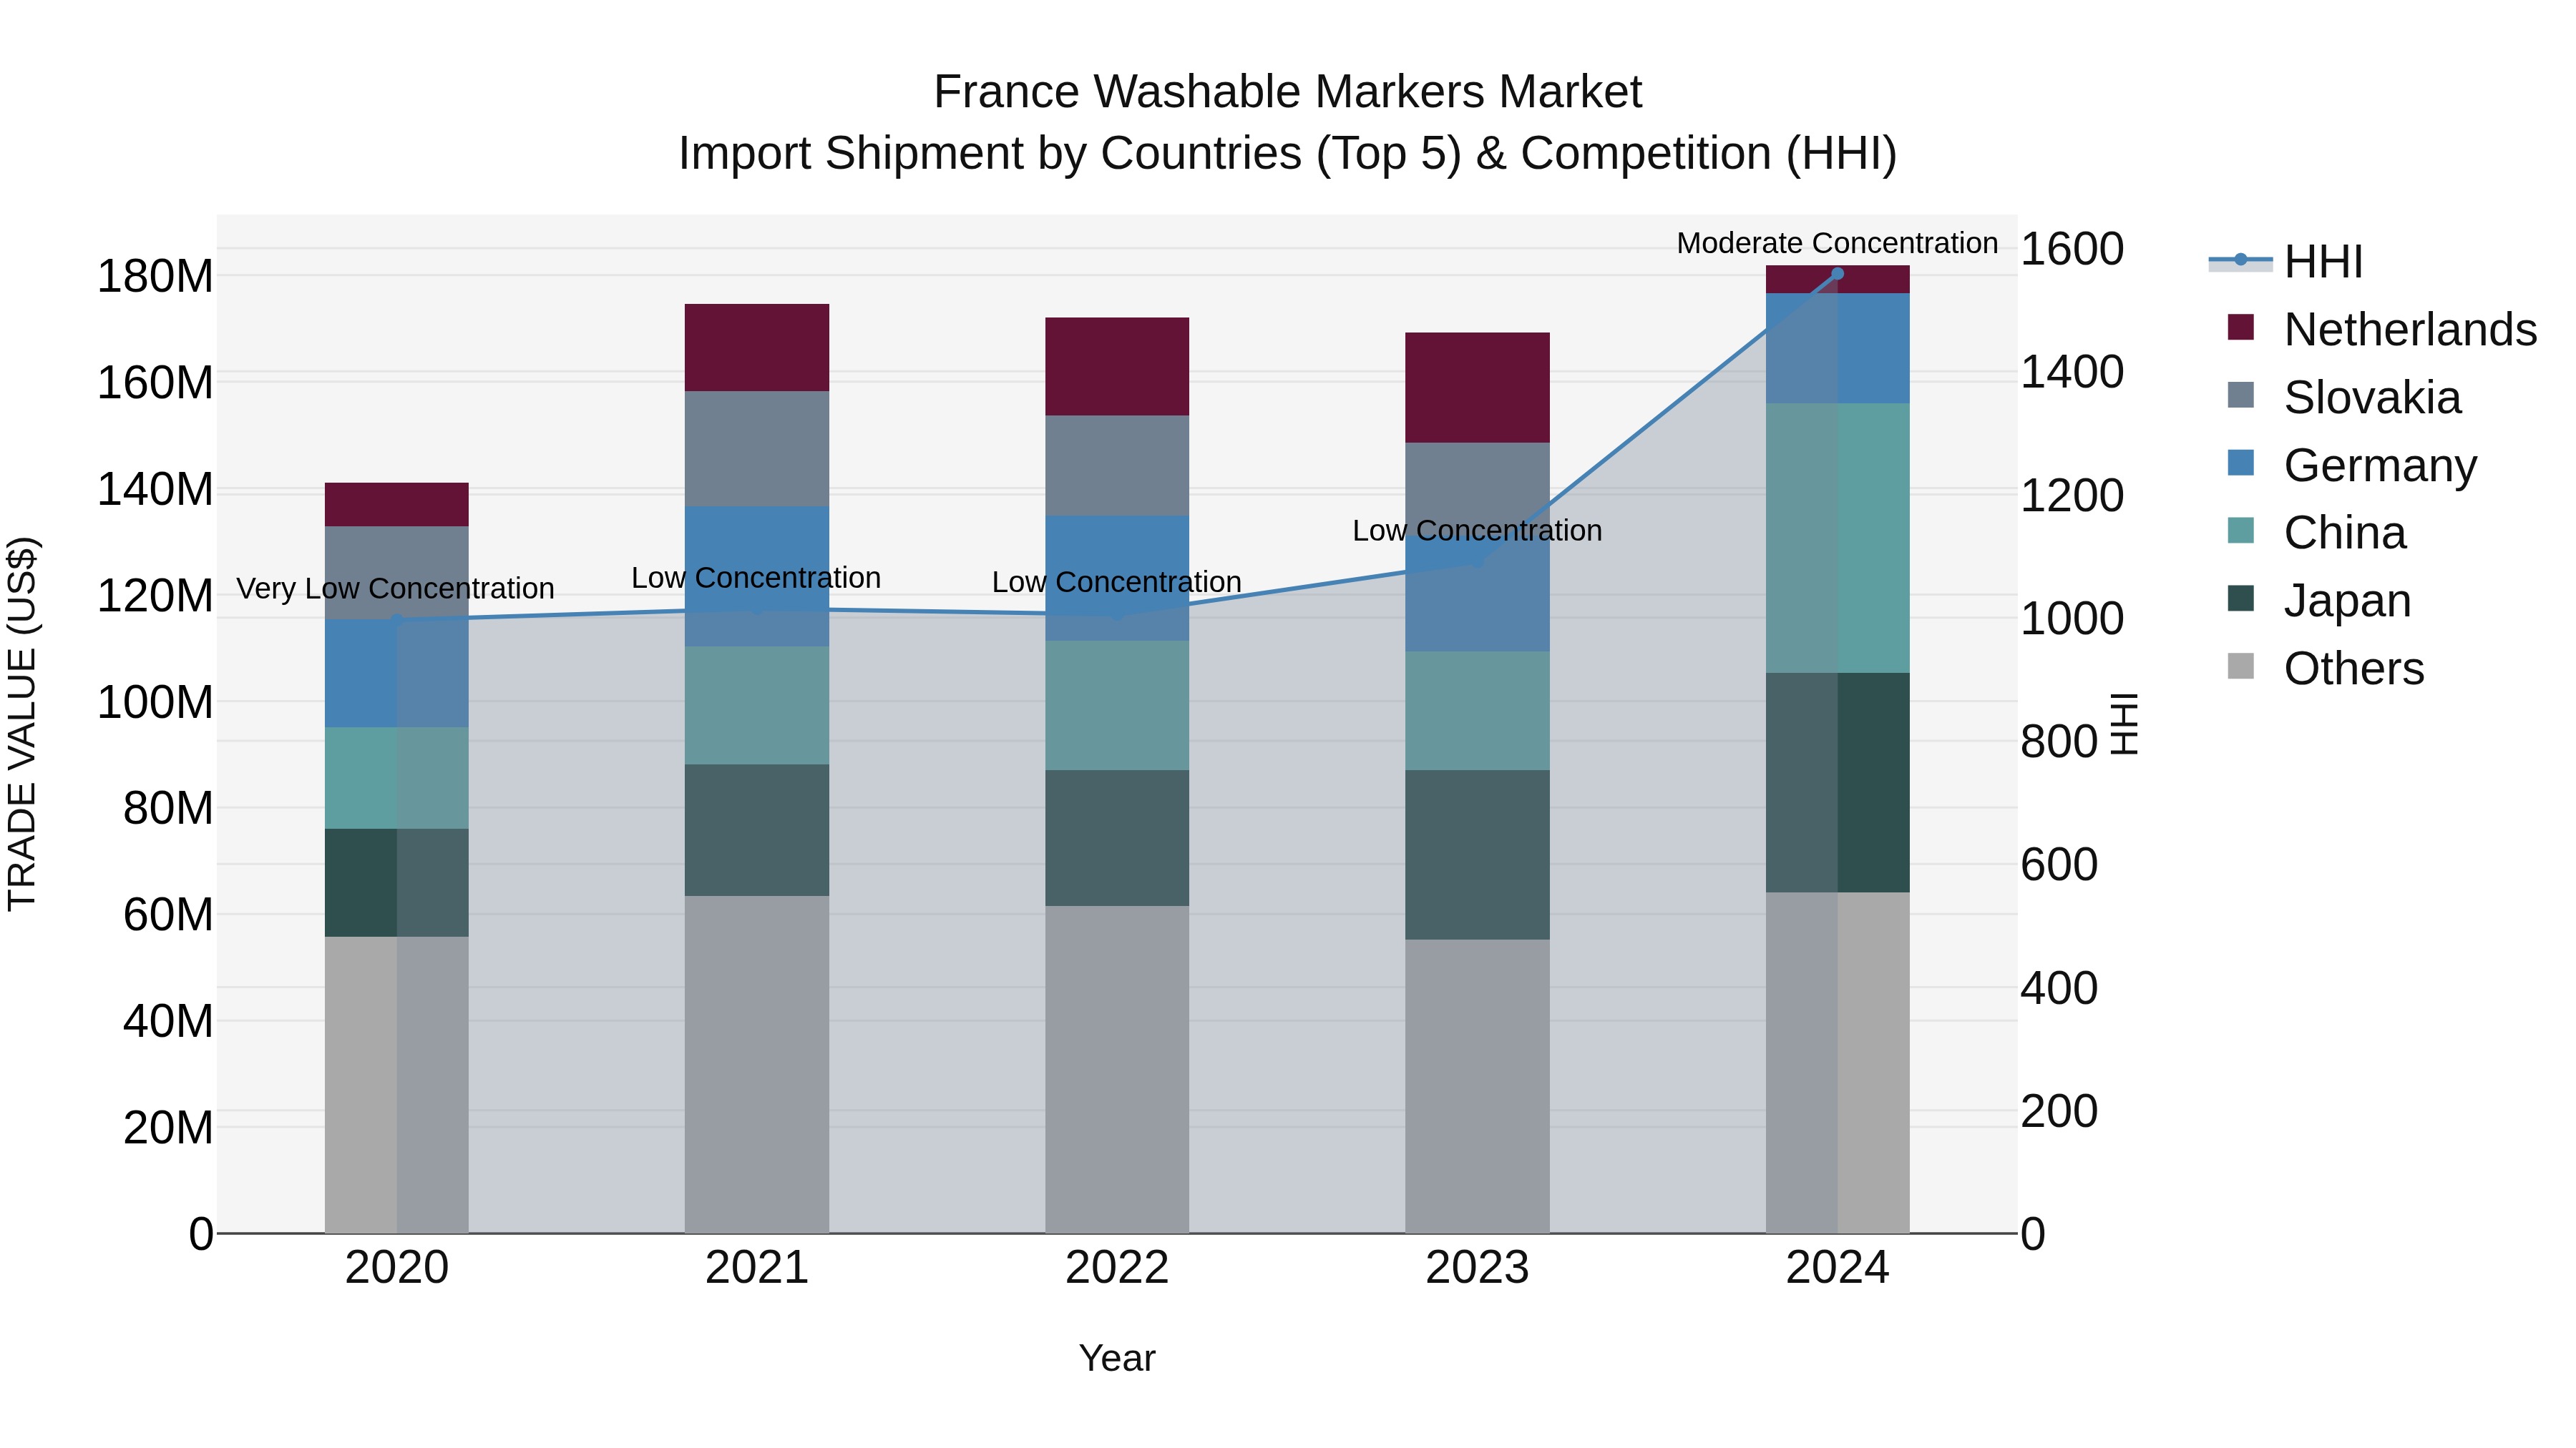Click the 'Year' x-axis title
Image resolution: width=2576 pixels, height=1448 pixels.
tap(1117, 1358)
